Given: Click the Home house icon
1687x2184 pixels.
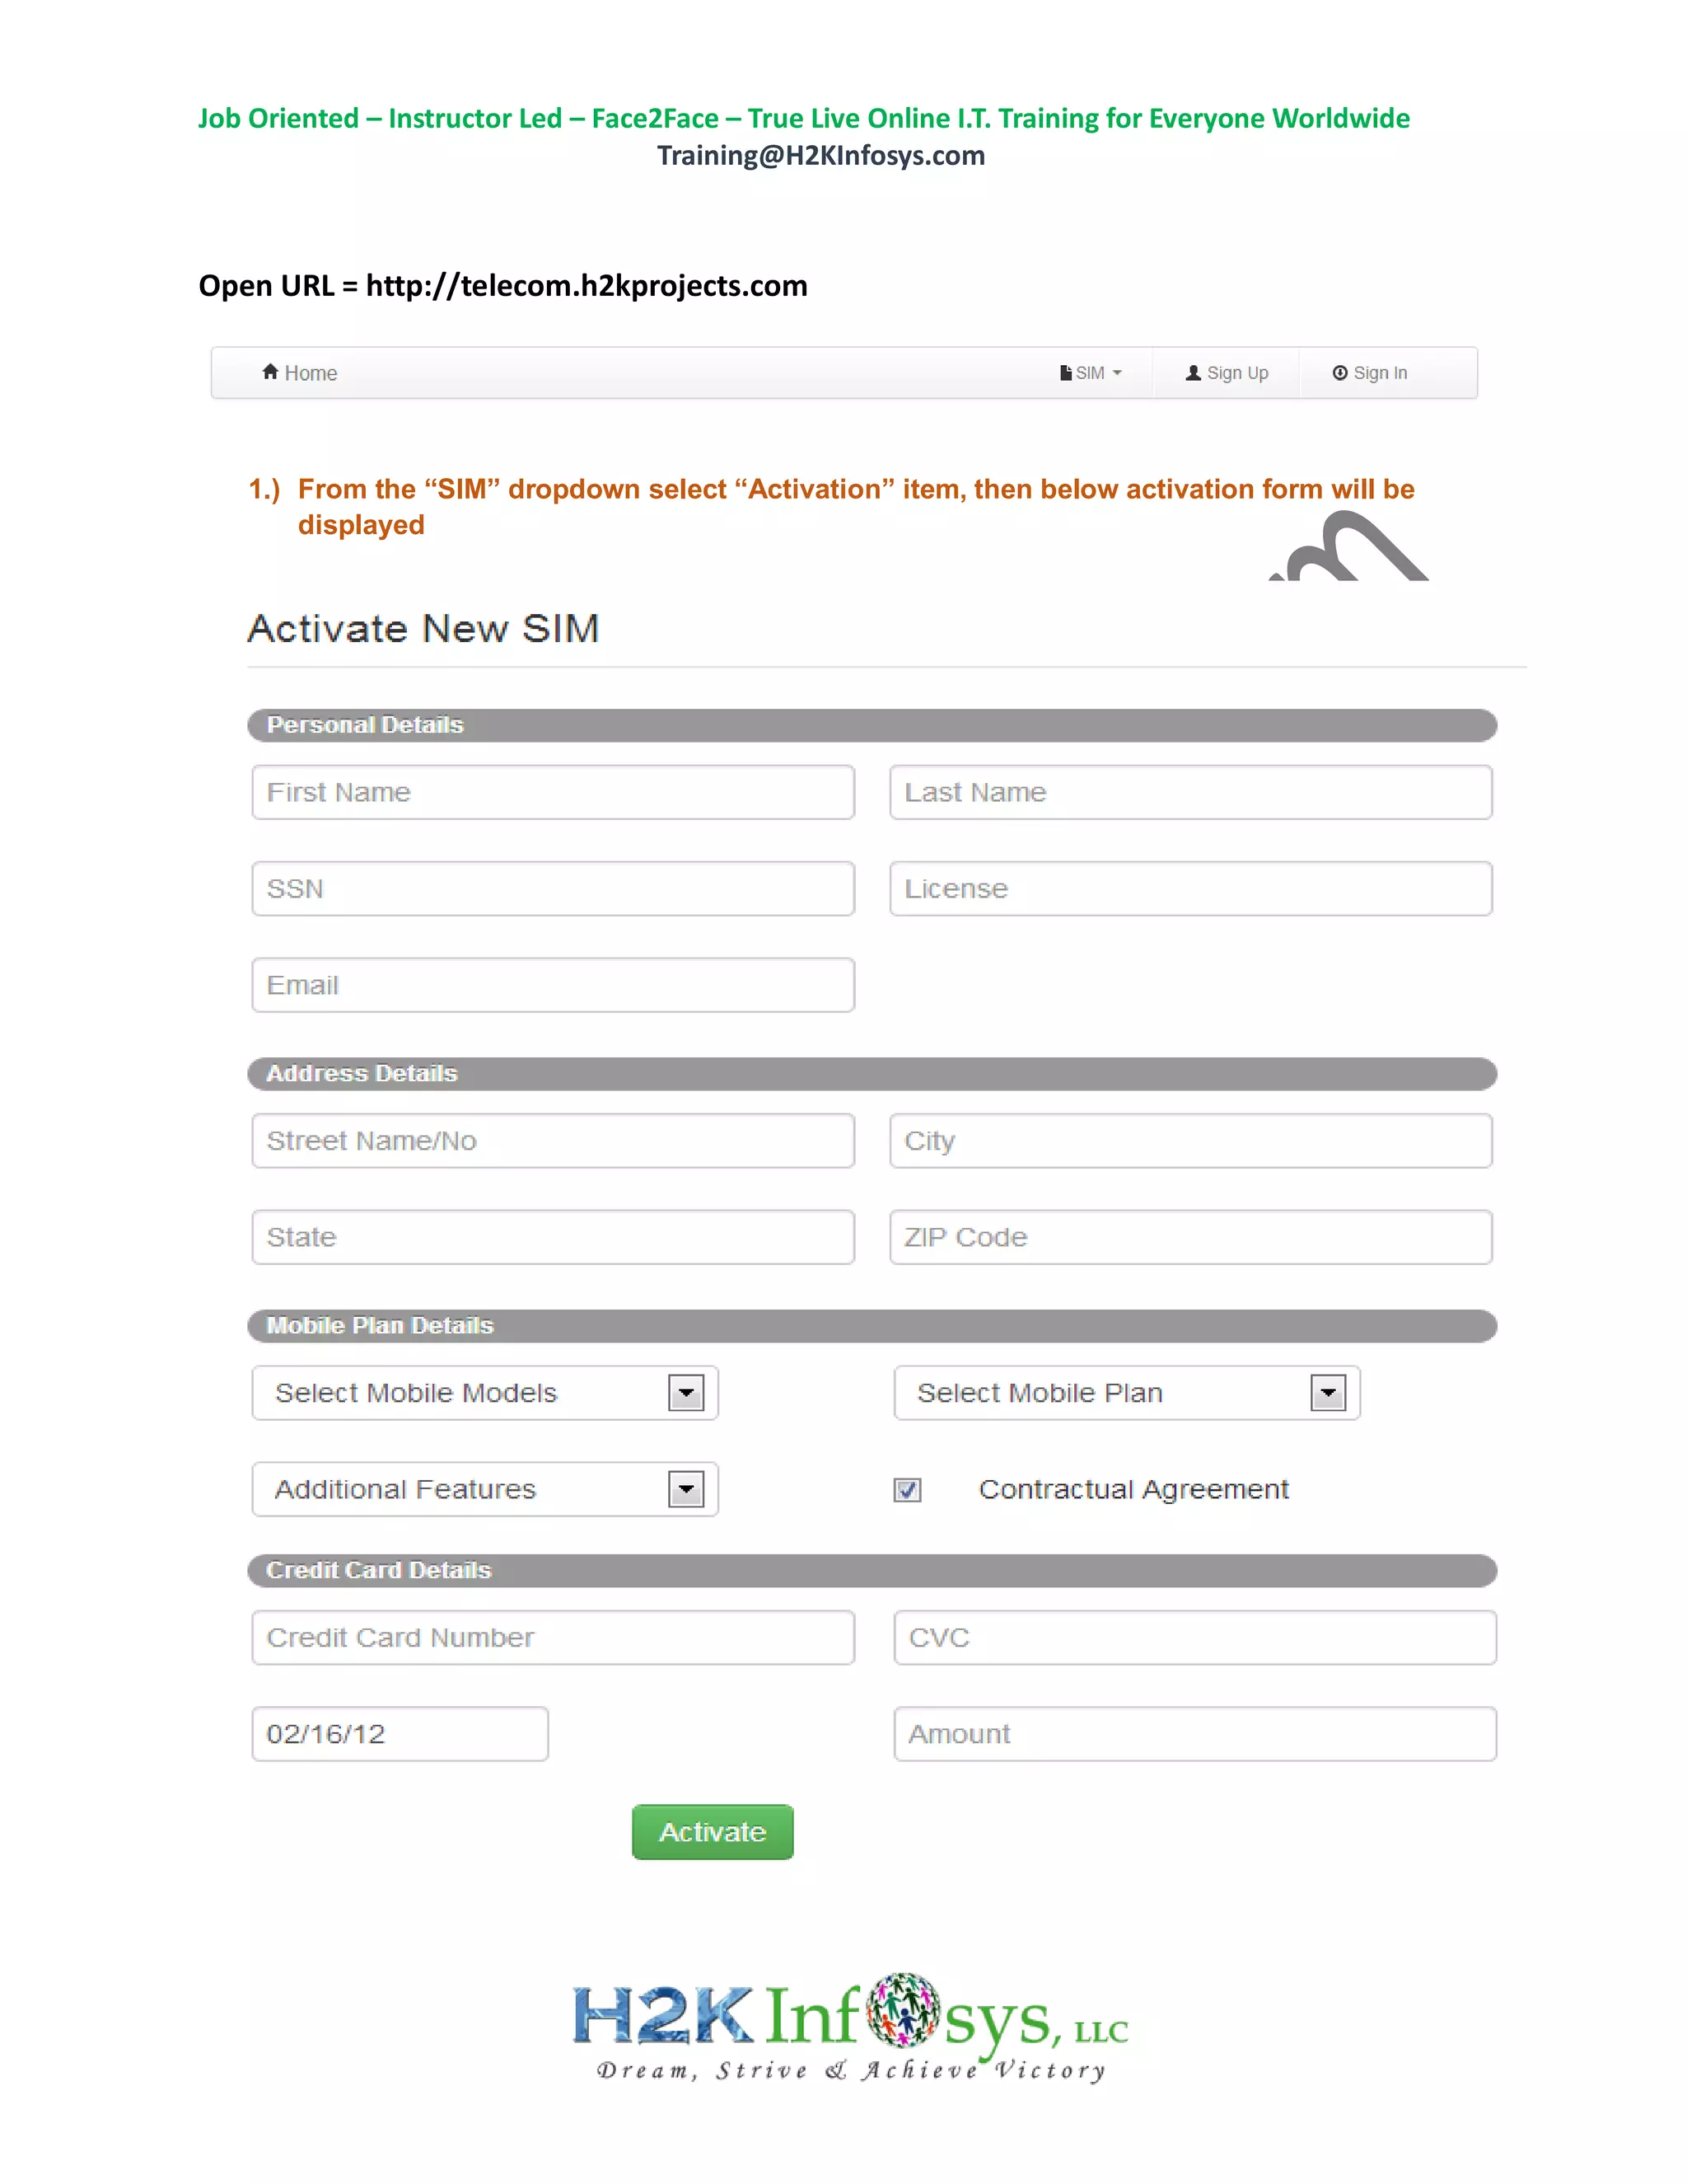Looking at the screenshot, I should click(270, 372).
